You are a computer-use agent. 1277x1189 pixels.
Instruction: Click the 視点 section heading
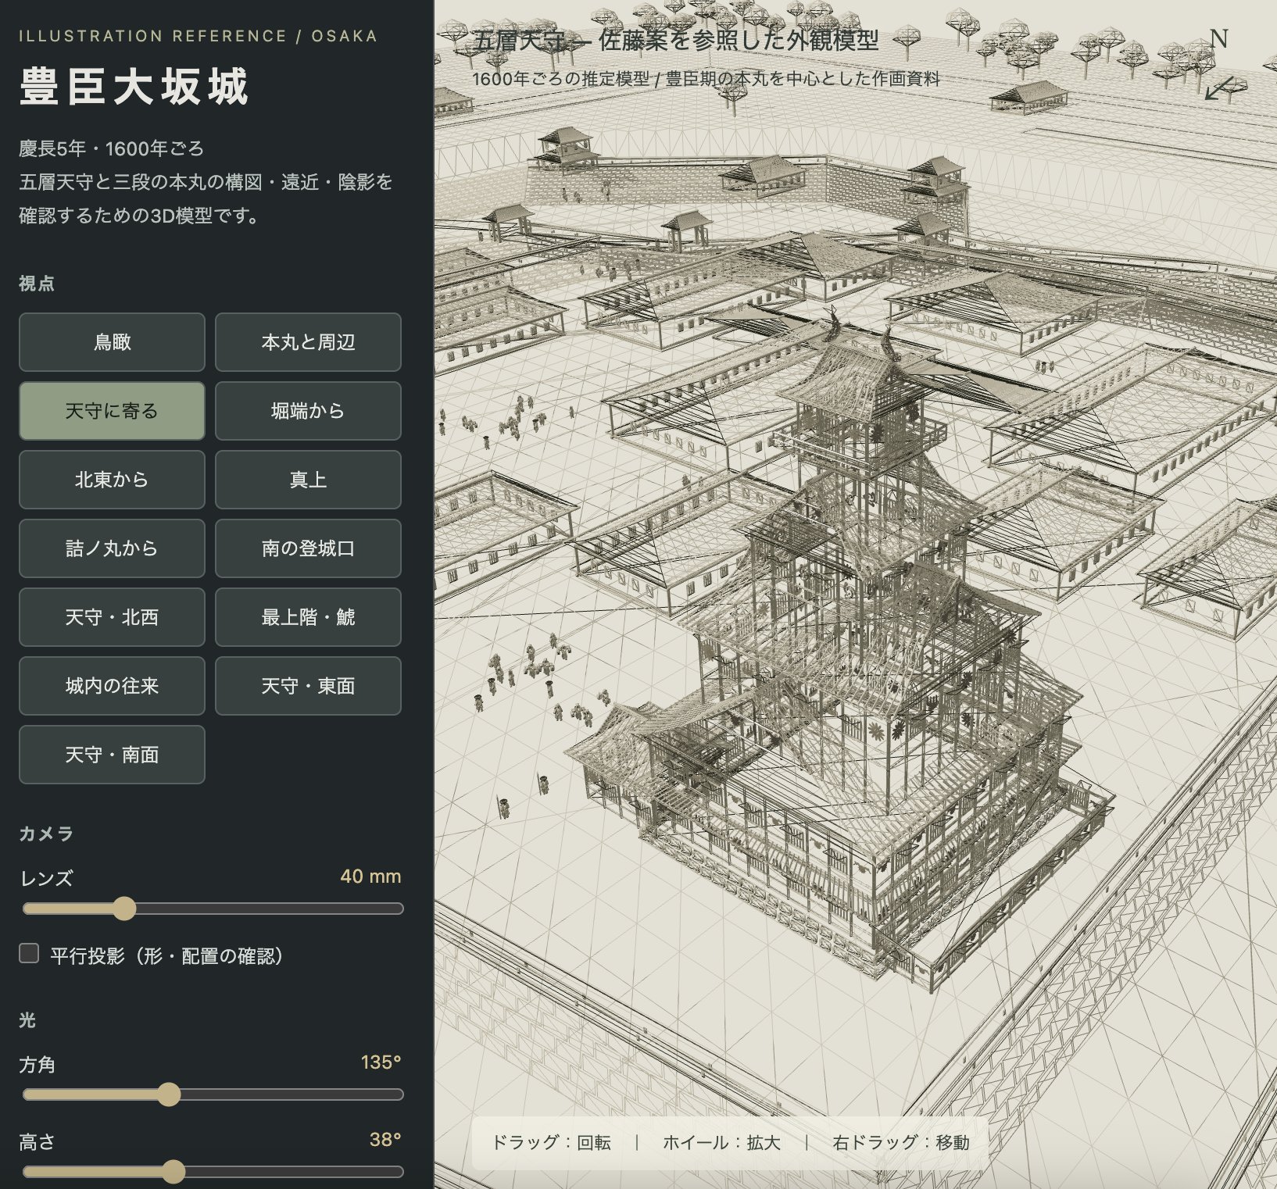coord(37,284)
